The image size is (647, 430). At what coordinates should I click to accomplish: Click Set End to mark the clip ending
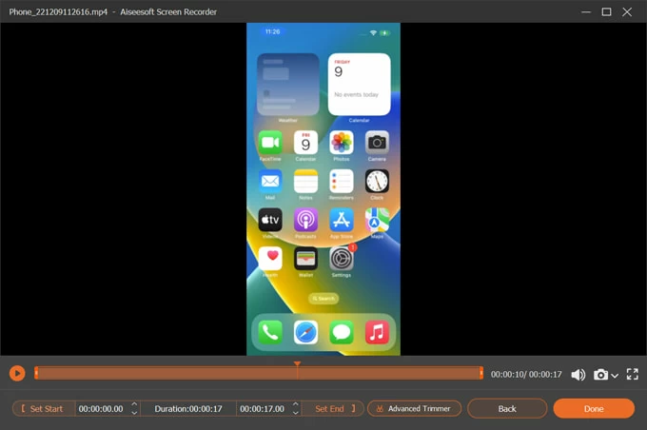[333, 408]
